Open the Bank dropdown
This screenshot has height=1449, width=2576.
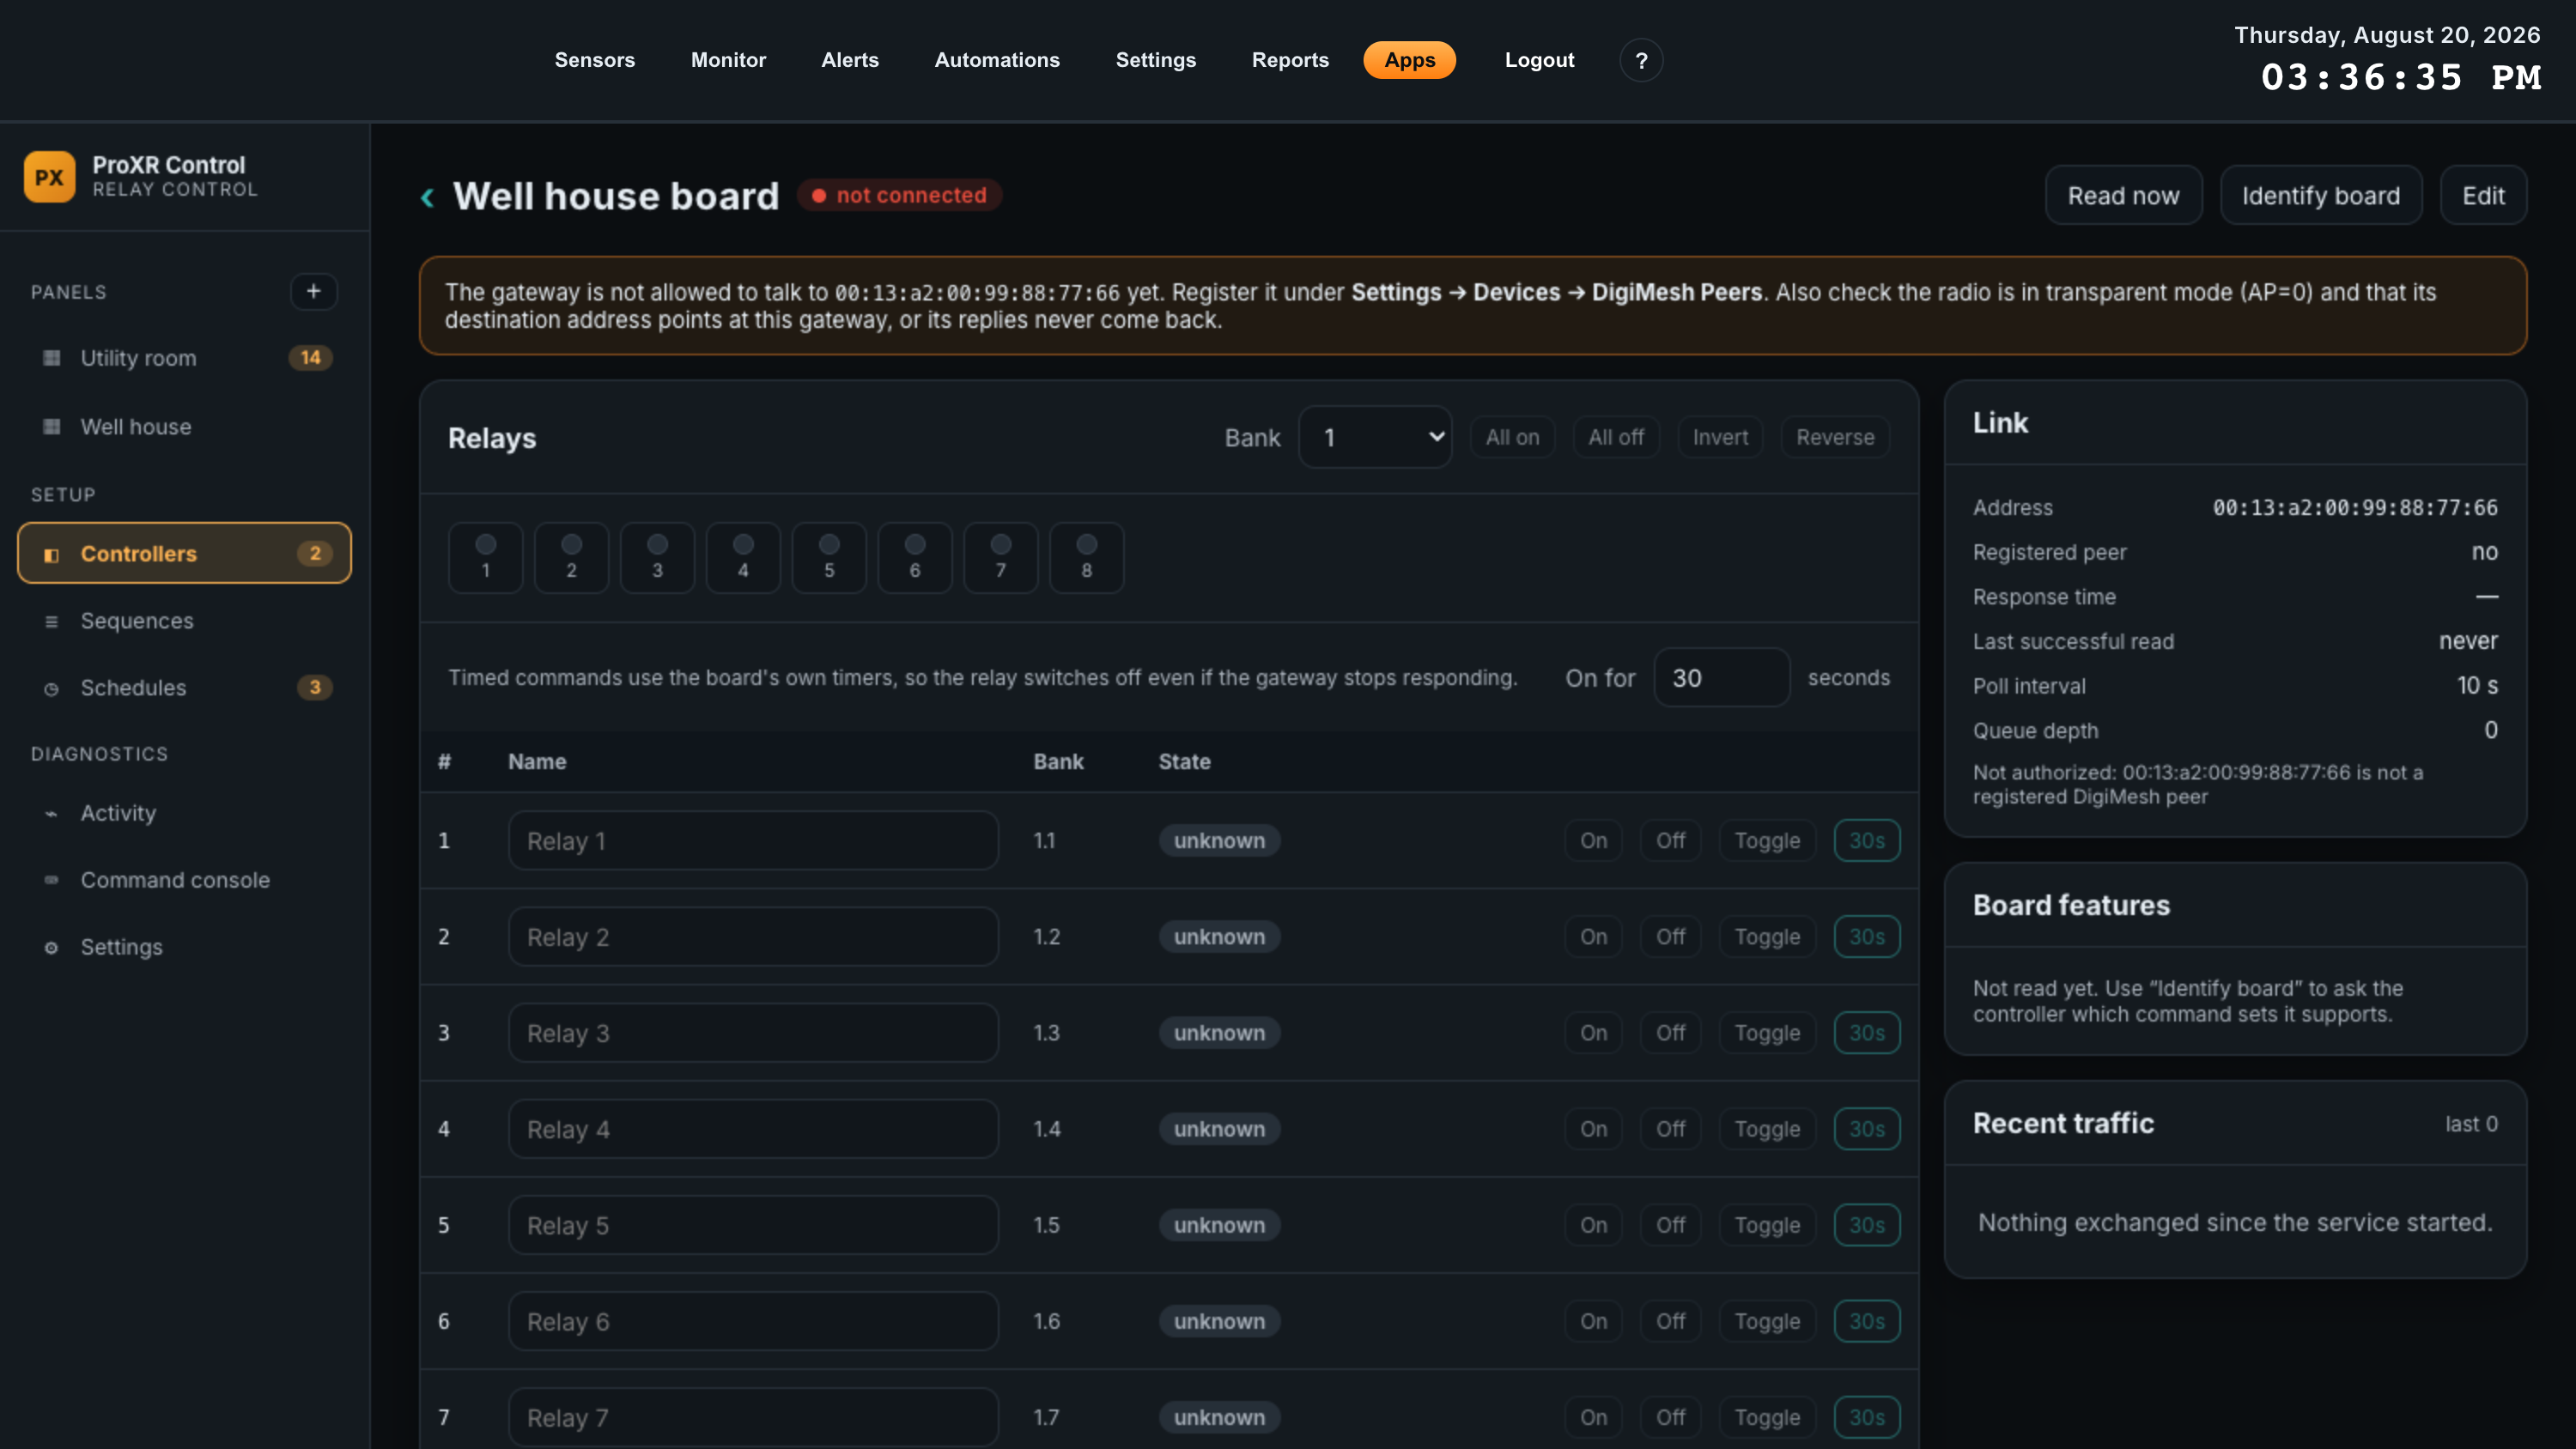[x=1375, y=437]
